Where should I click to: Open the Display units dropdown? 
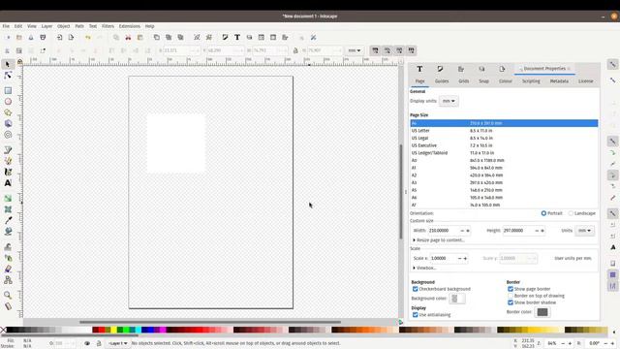[449, 101]
